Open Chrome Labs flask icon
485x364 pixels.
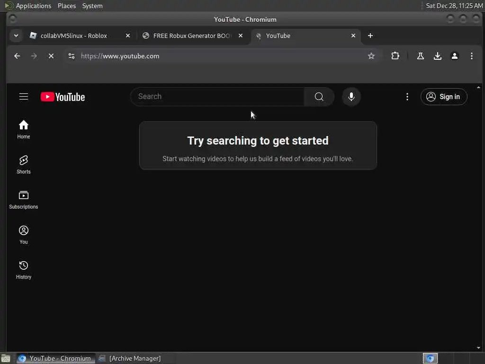click(x=421, y=56)
